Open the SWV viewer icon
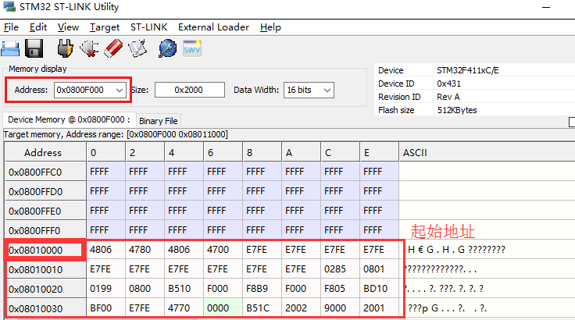The width and height of the screenshot is (575, 320). pyautogui.click(x=191, y=48)
